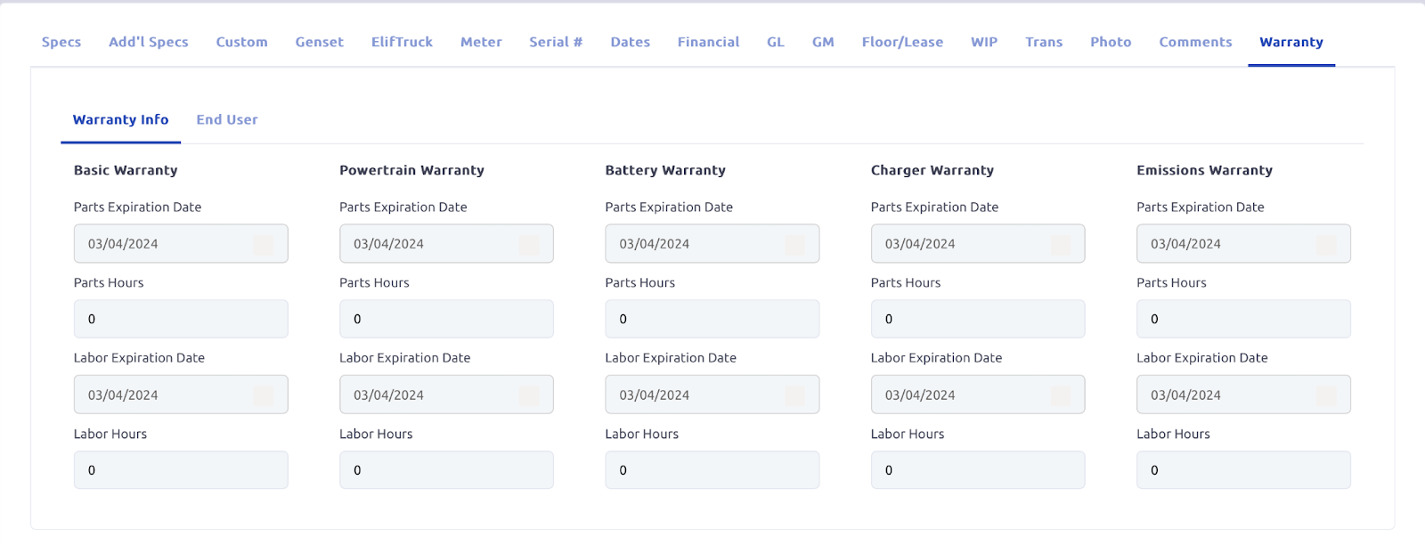Screen dimensions: 1425x545
Task: Click the Basic Warranty Parts Hours field
Action: pos(181,319)
